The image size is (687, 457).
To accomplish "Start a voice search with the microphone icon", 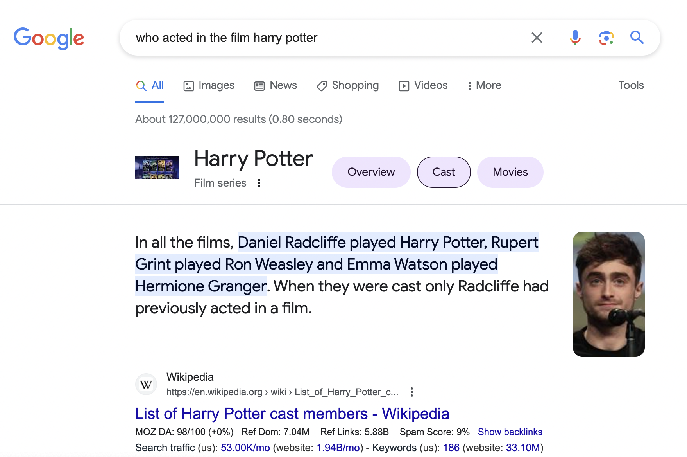I will pos(574,38).
